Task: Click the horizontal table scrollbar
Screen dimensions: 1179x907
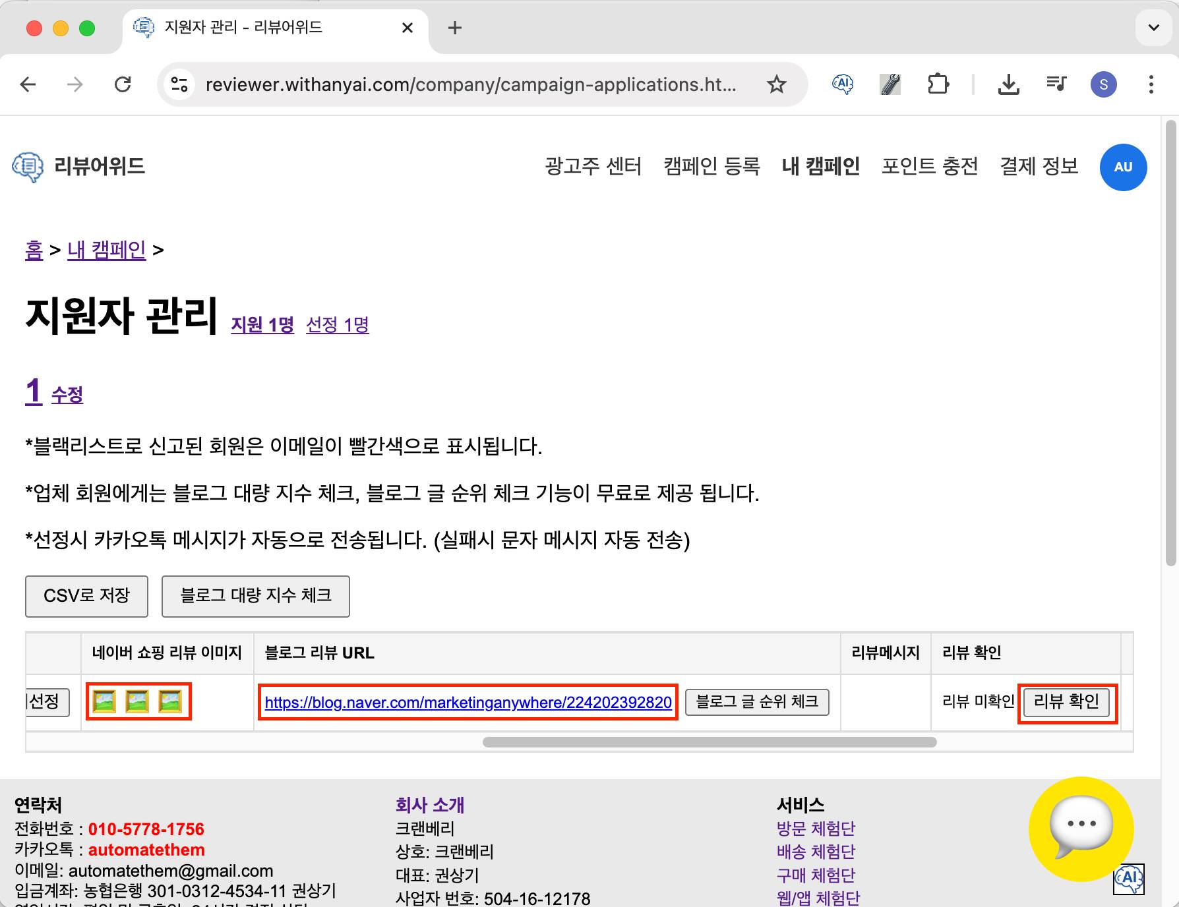Action: 709,742
